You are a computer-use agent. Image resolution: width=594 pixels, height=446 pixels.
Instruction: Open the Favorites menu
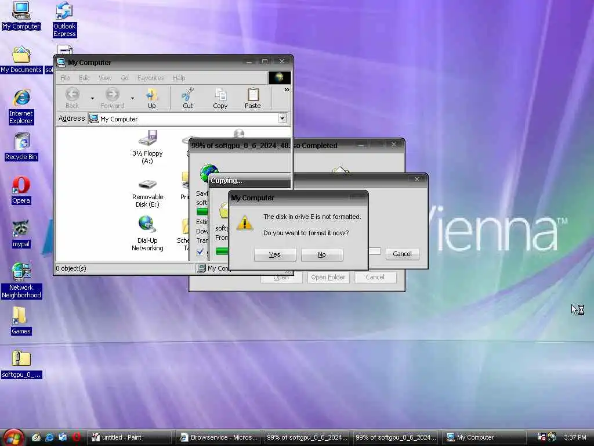tap(150, 78)
